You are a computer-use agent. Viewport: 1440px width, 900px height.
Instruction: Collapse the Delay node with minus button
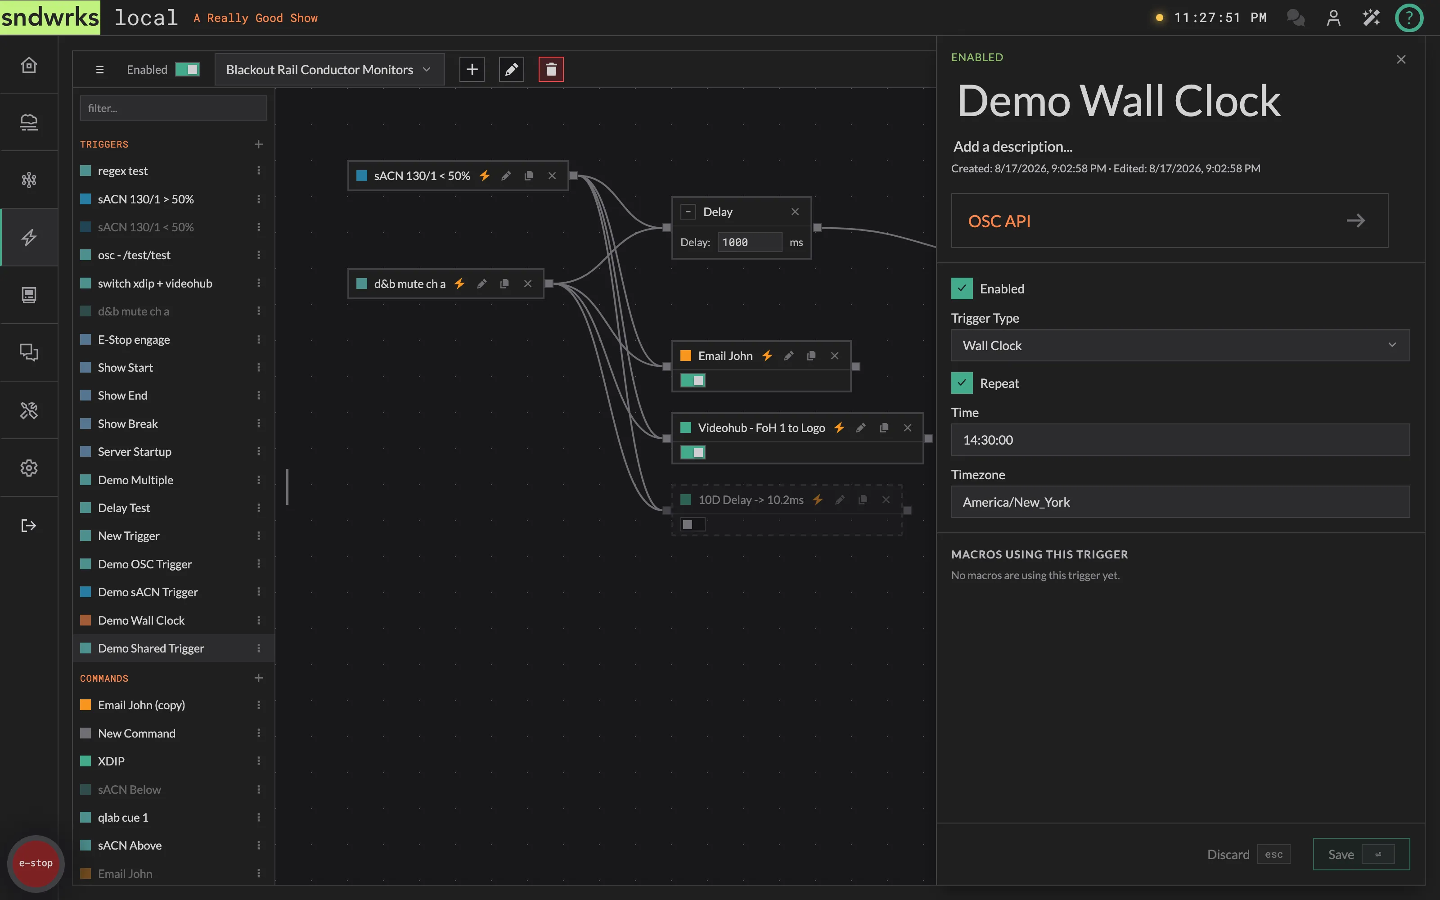pos(688,212)
